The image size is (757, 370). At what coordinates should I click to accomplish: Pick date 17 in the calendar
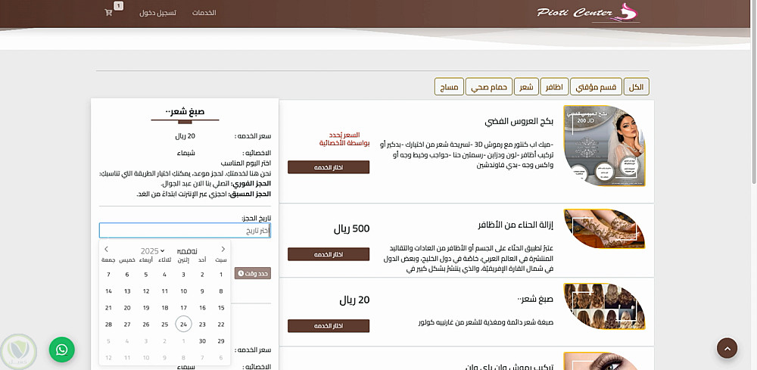click(183, 308)
